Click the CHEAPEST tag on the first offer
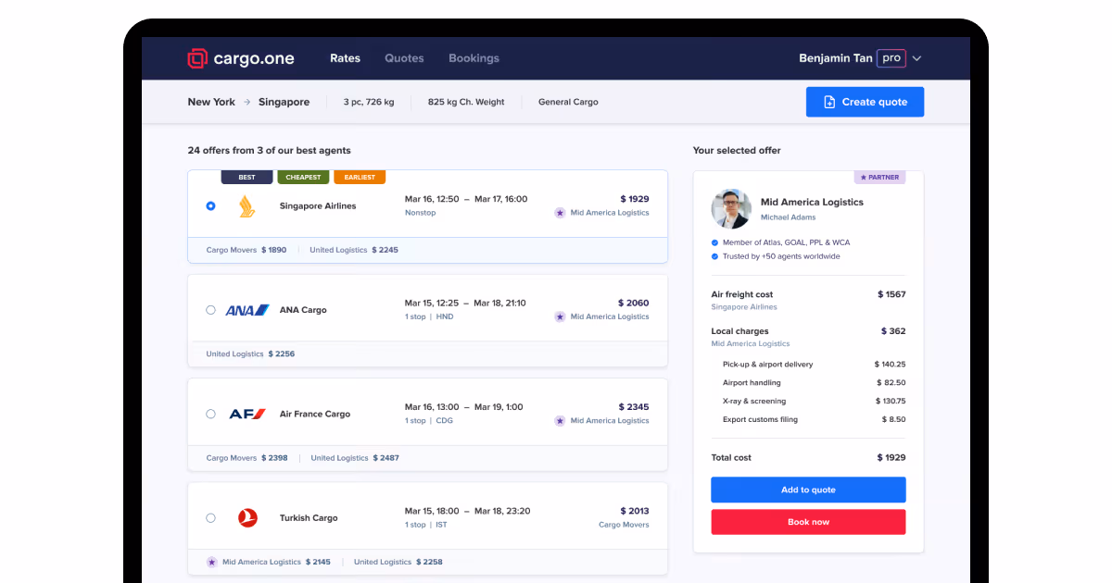The width and height of the screenshot is (1112, 583). pos(303,177)
